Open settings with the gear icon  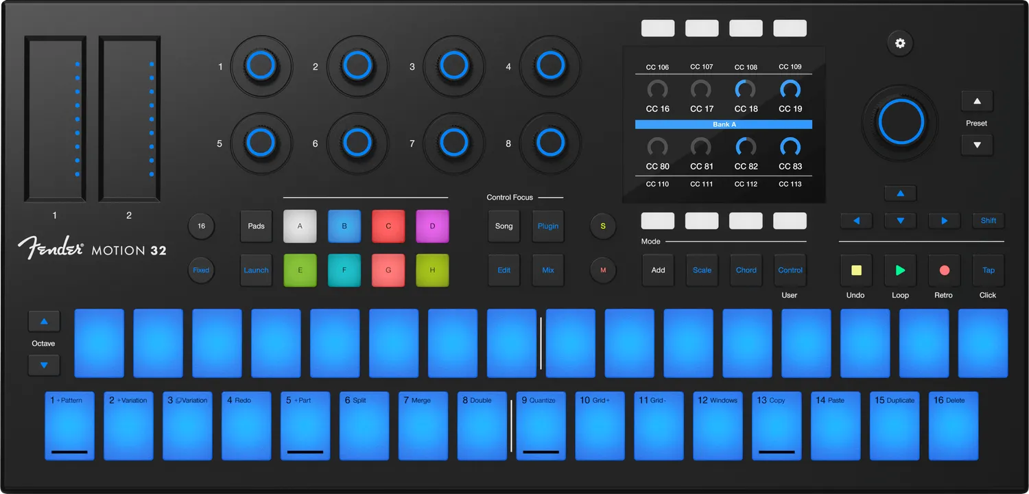900,43
